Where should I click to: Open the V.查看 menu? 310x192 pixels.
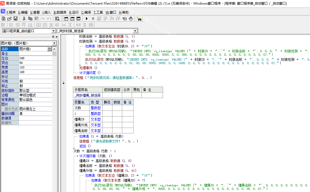point(35,12)
